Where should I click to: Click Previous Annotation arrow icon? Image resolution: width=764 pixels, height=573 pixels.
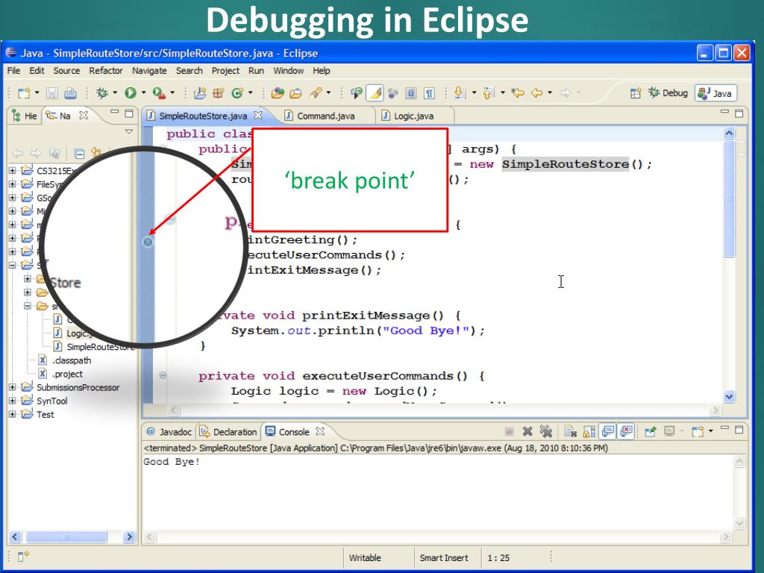(489, 93)
